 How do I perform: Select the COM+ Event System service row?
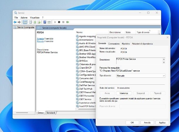pyautogui.click(x=86, y=71)
